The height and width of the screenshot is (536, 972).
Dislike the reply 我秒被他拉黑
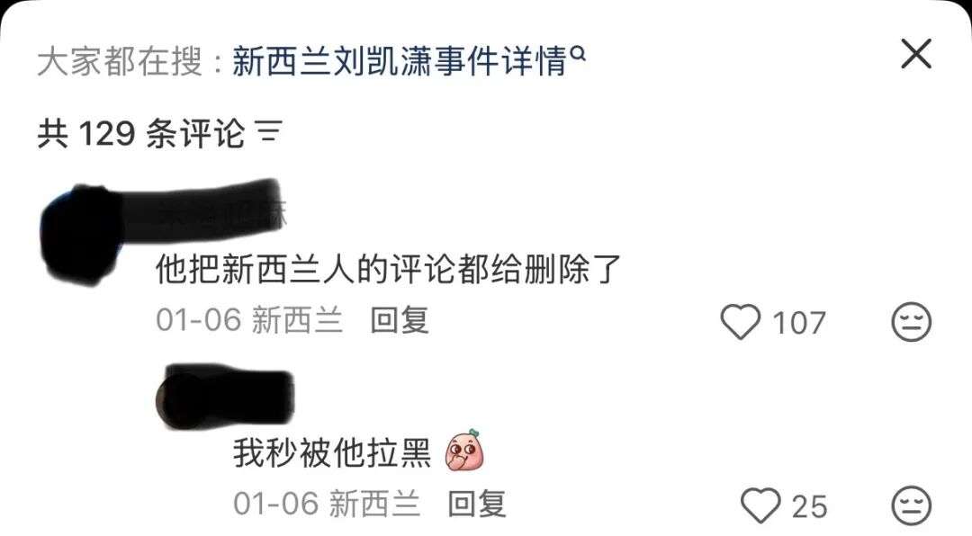click(x=911, y=505)
